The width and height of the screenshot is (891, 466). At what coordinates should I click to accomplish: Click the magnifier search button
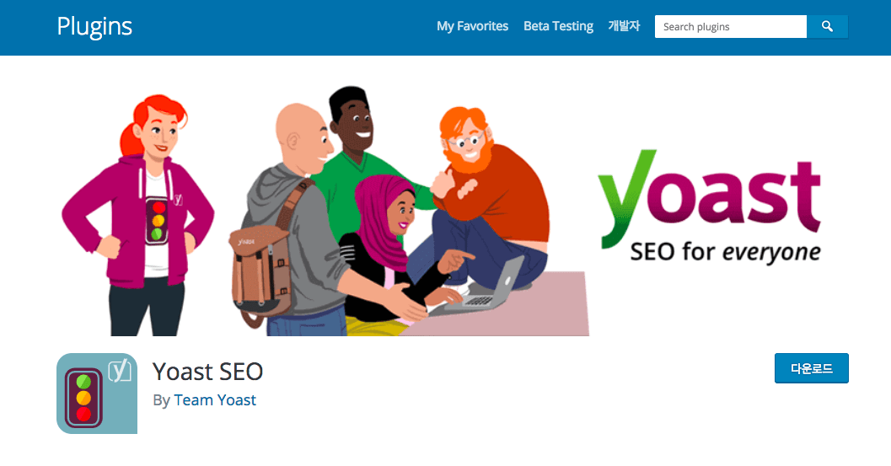828,27
